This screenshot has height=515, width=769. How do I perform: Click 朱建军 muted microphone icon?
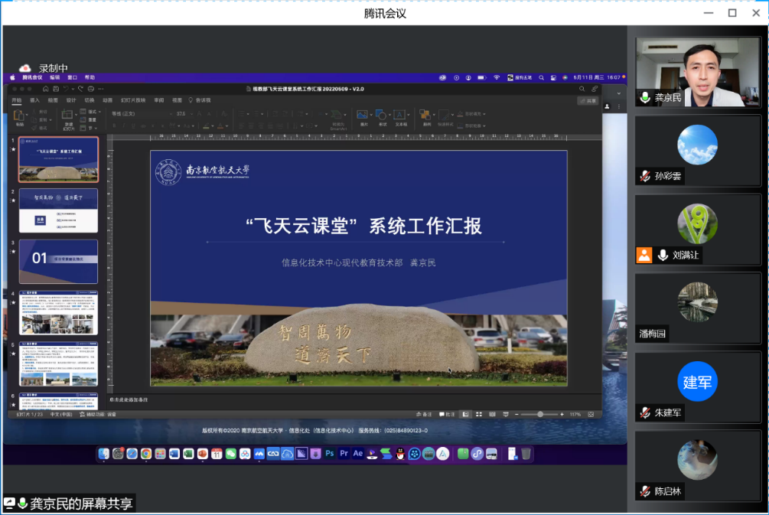point(645,413)
